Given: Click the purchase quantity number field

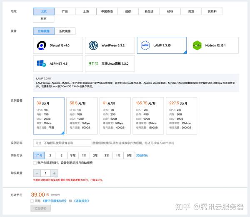Looking at the screenshot, I should pyautogui.click(x=45, y=173).
